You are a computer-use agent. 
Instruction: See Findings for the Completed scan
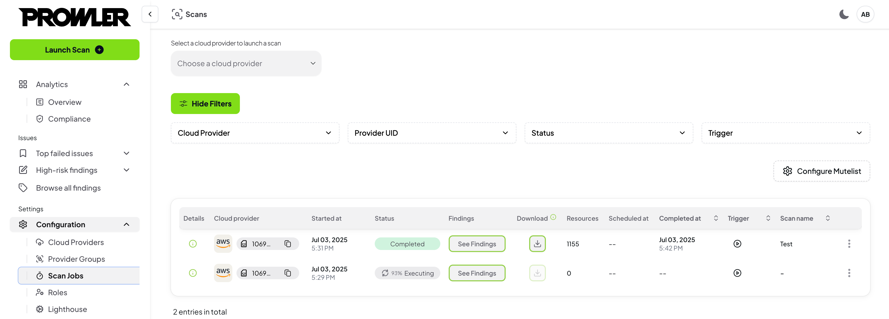point(477,244)
